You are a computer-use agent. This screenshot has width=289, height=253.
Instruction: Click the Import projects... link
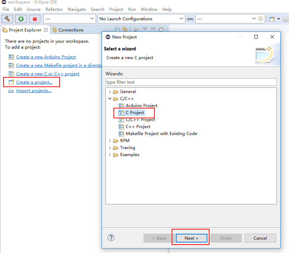(34, 91)
